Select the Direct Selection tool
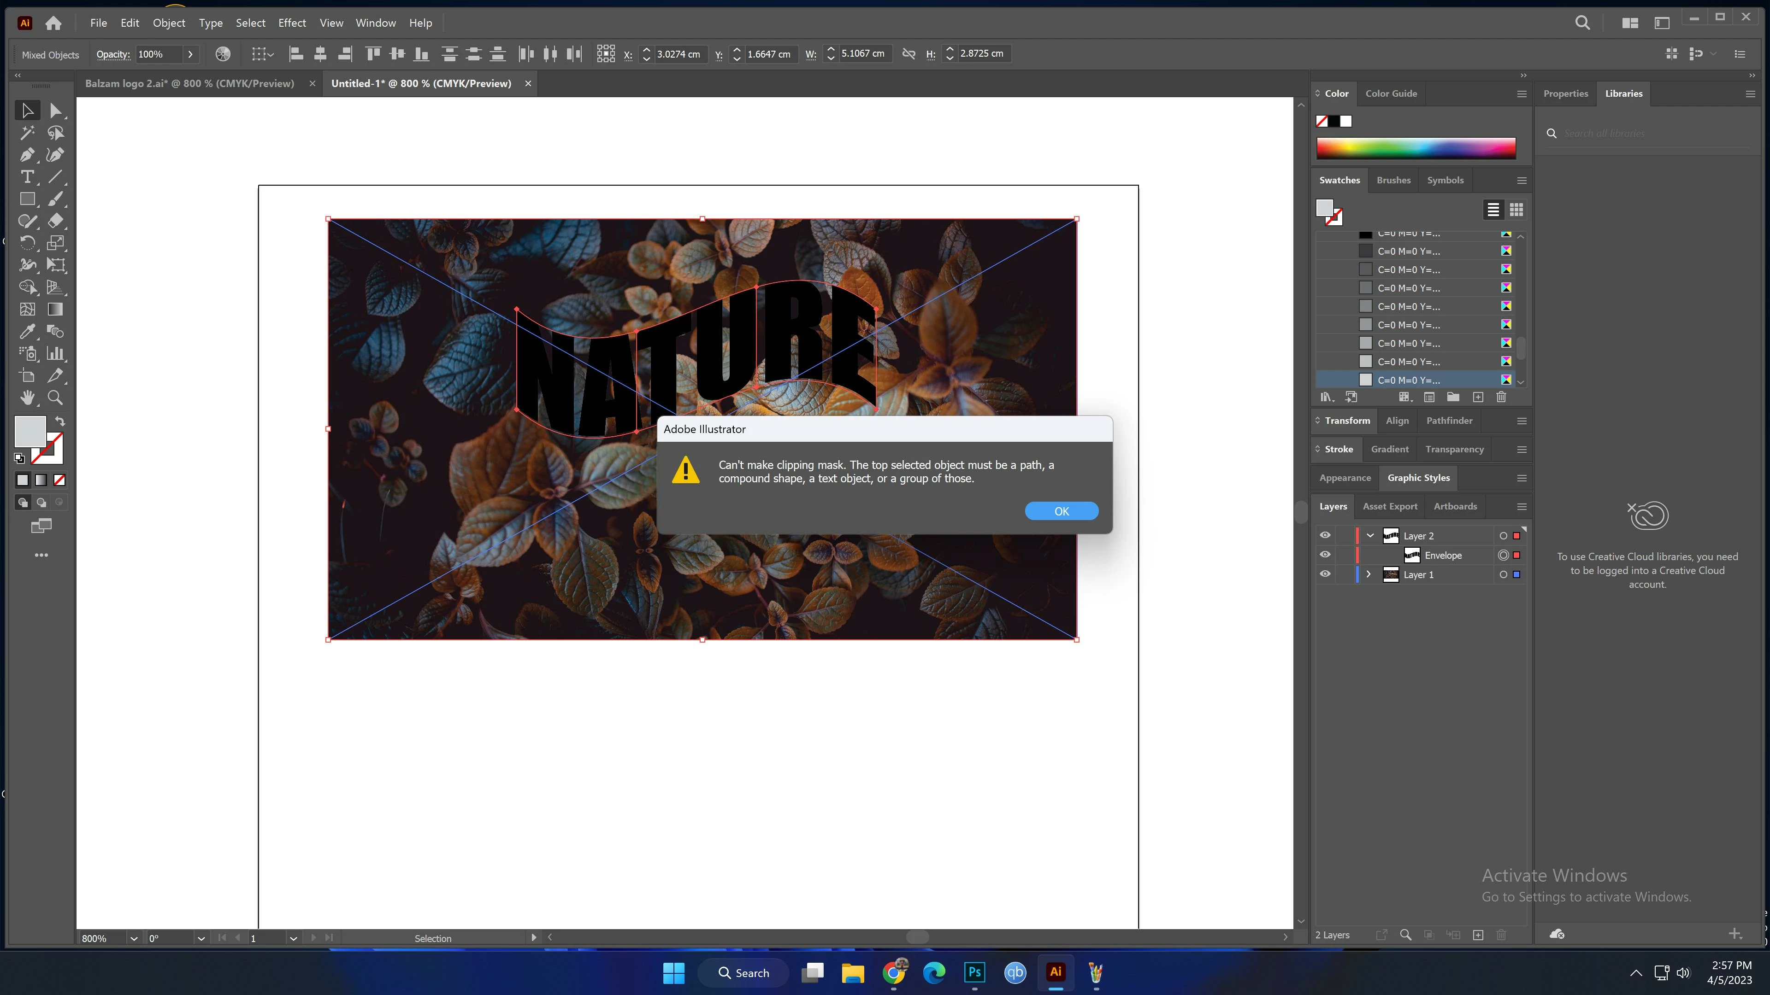The image size is (1770, 995). point(55,111)
